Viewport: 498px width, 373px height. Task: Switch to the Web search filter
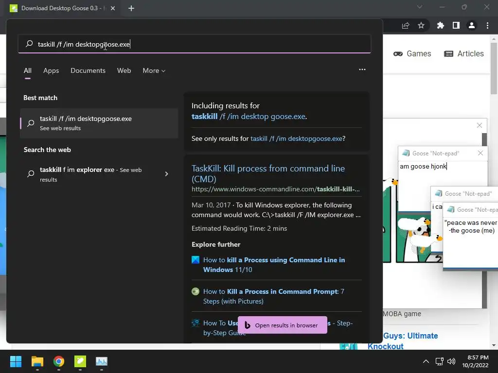click(x=124, y=71)
